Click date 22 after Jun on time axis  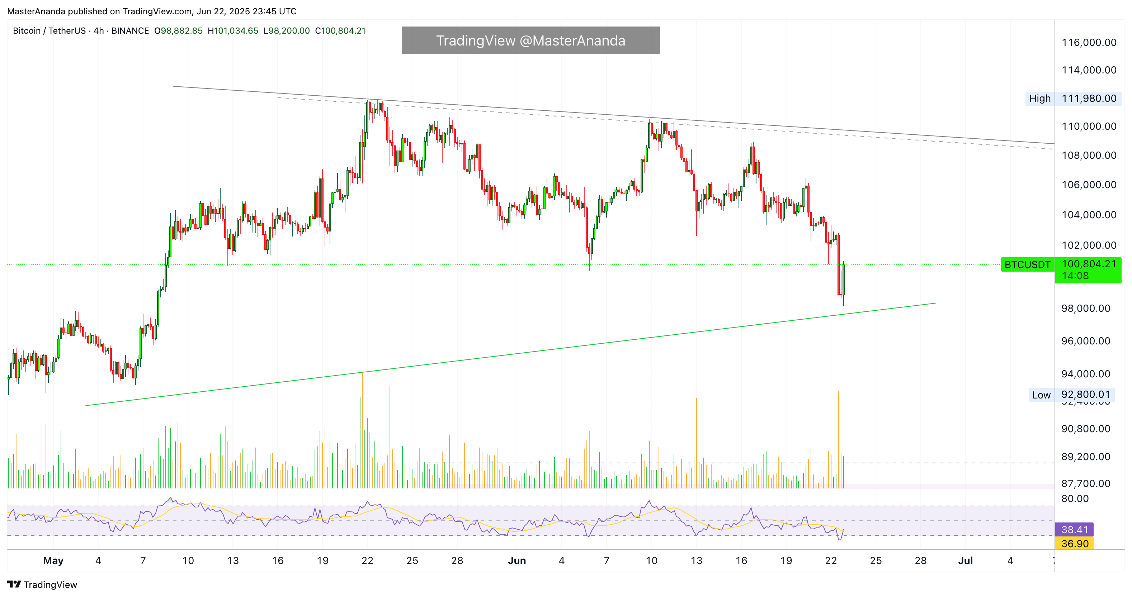pyautogui.click(x=831, y=560)
